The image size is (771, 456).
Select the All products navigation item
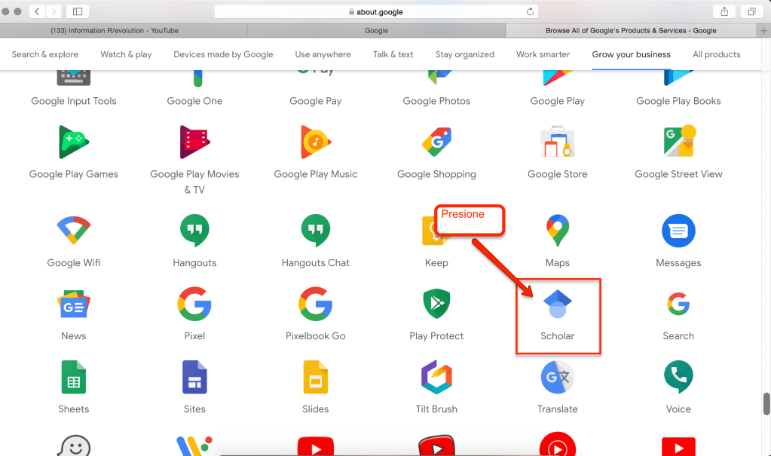tap(716, 54)
